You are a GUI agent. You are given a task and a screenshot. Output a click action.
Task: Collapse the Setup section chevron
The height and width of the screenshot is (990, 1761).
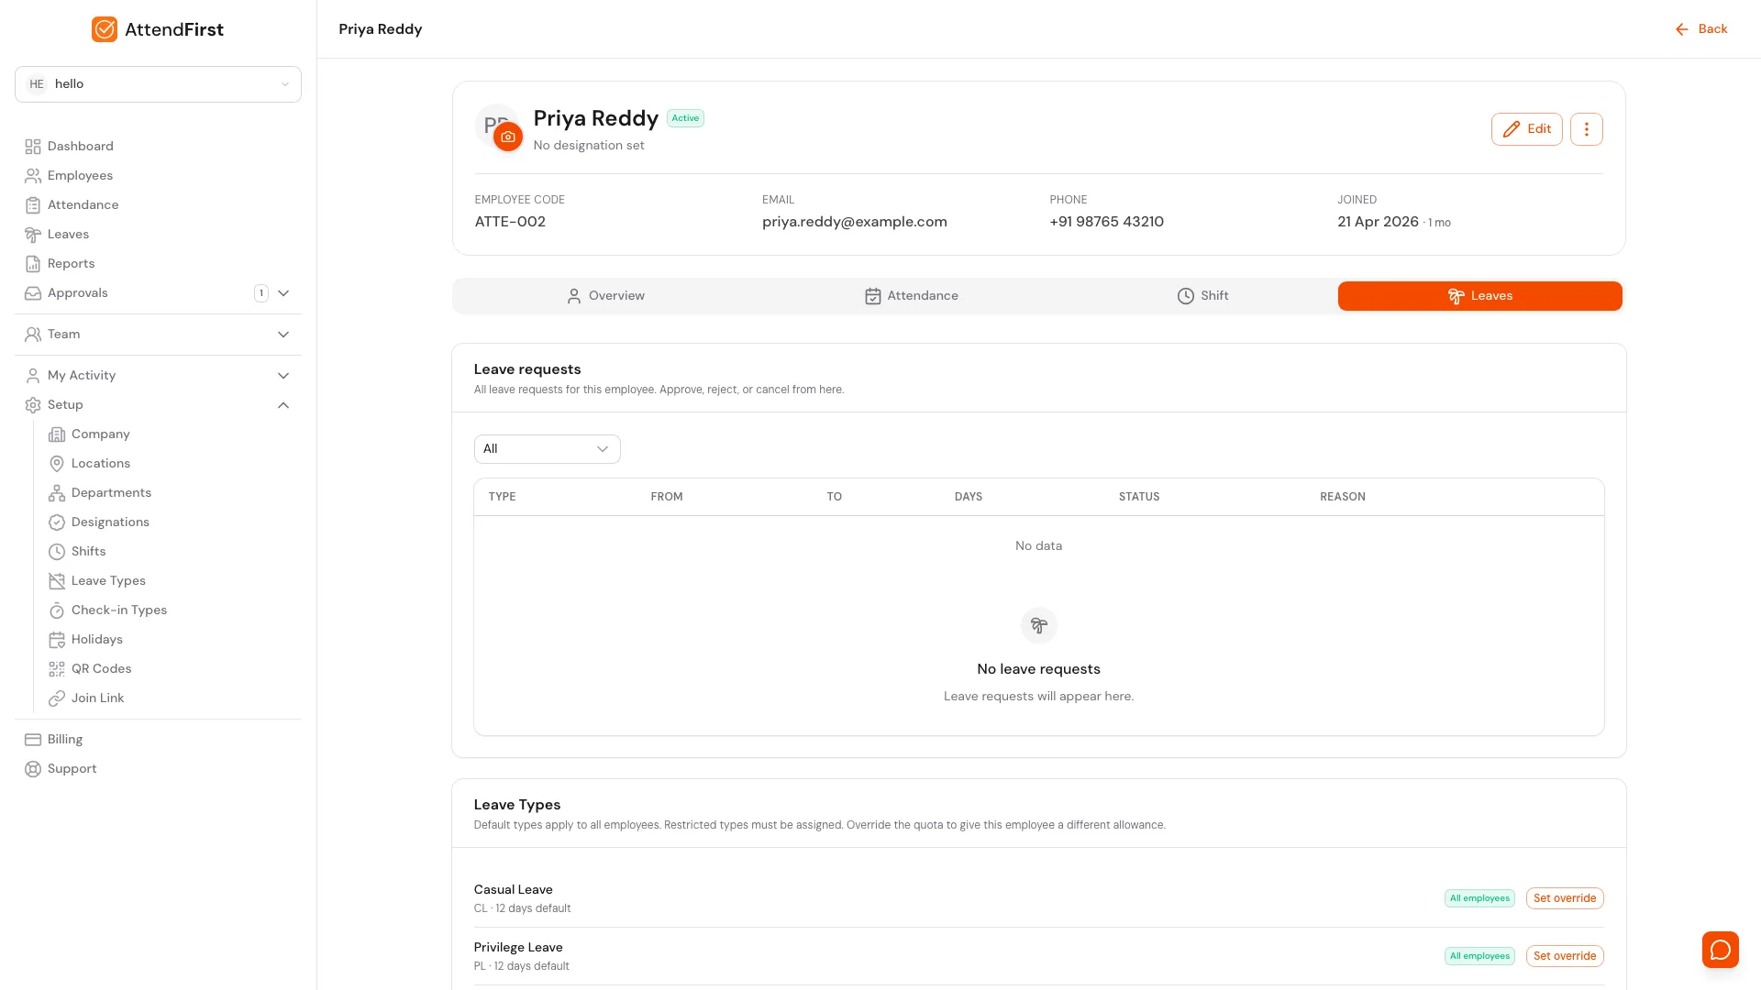[283, 405]
